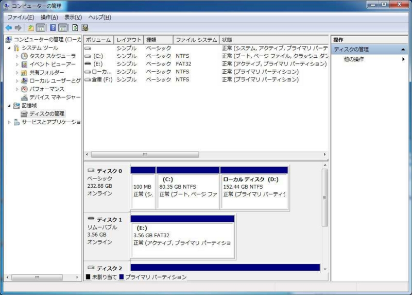Click the Refresh toolbar icon

(75, 28)
